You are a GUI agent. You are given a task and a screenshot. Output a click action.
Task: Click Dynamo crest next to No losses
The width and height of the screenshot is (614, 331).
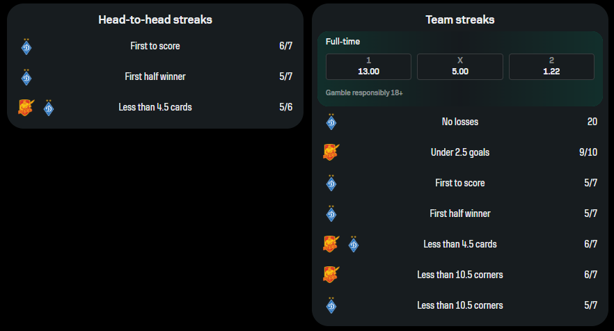click(x=331, y=122)
